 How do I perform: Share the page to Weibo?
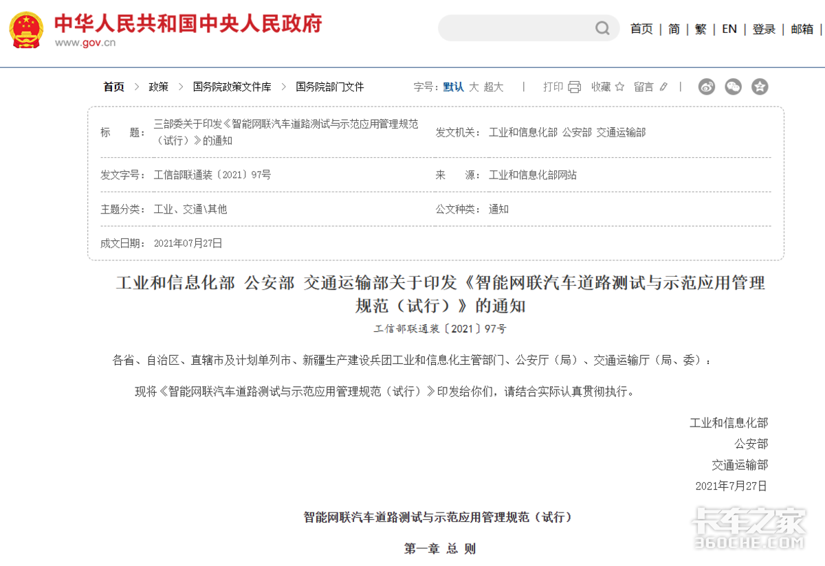707,87
